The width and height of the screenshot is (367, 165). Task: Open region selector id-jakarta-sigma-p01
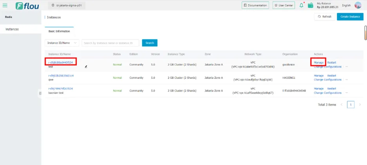[x=67, y=5]
